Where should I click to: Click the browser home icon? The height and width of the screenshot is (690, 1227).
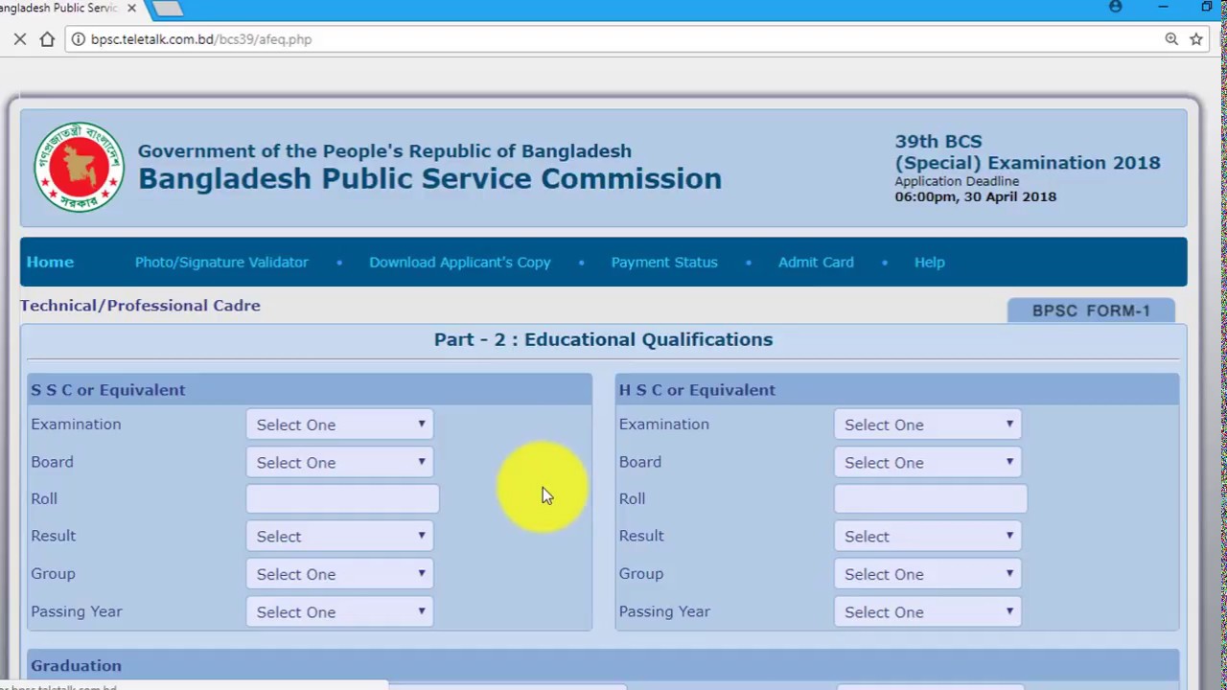pos(47,39)
